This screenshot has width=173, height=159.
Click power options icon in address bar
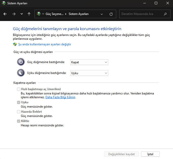39,14
